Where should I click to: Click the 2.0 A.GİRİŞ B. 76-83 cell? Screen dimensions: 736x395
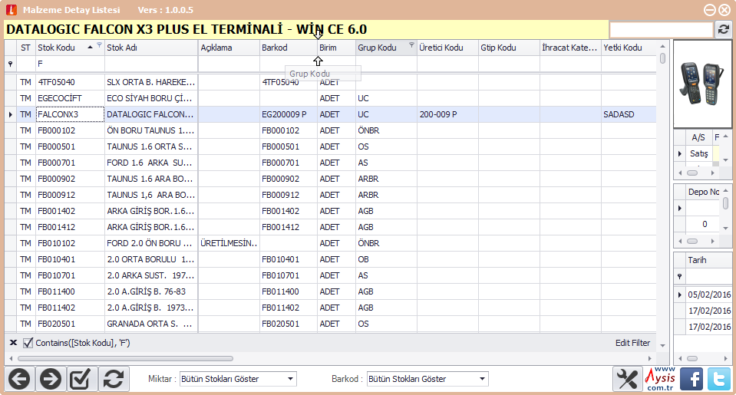(151, 291)
